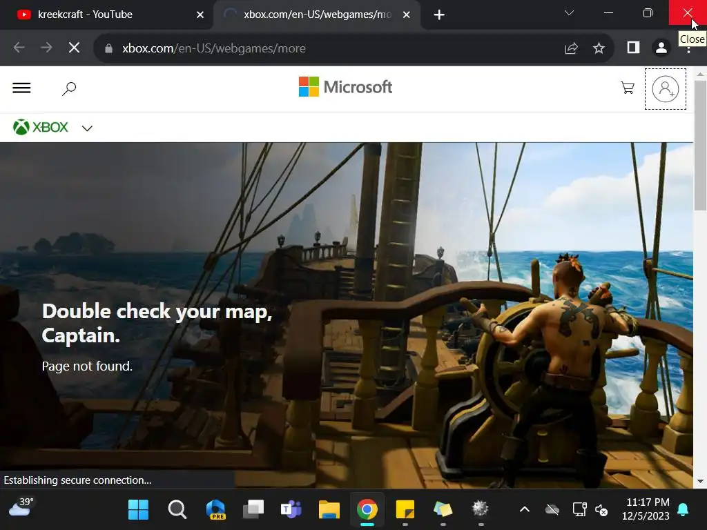Open the tab search dropdown arrow
Viewport: 707px width, 530px height.
point(569,13)
